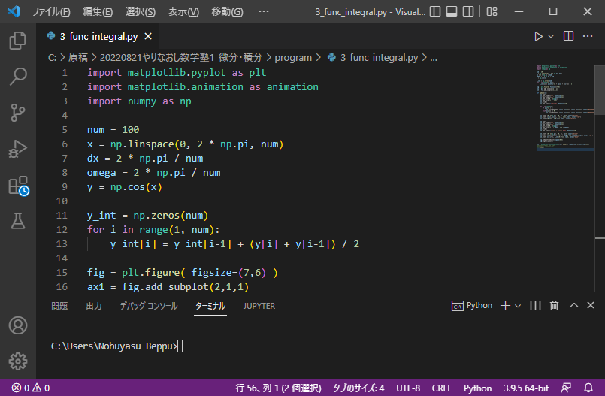Open the Search view icon
The image size is (605, 396).
pos(17,77)
